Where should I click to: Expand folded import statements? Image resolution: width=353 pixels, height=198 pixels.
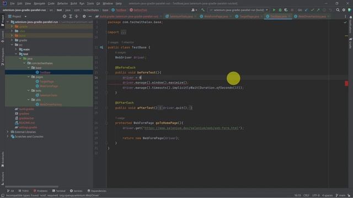(x=124, y=32)
